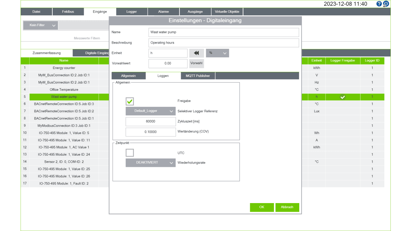This screenshot has width=411, height=231.
Task: Open the Allgemein dialog tab
Action: (x=128, y=76)
